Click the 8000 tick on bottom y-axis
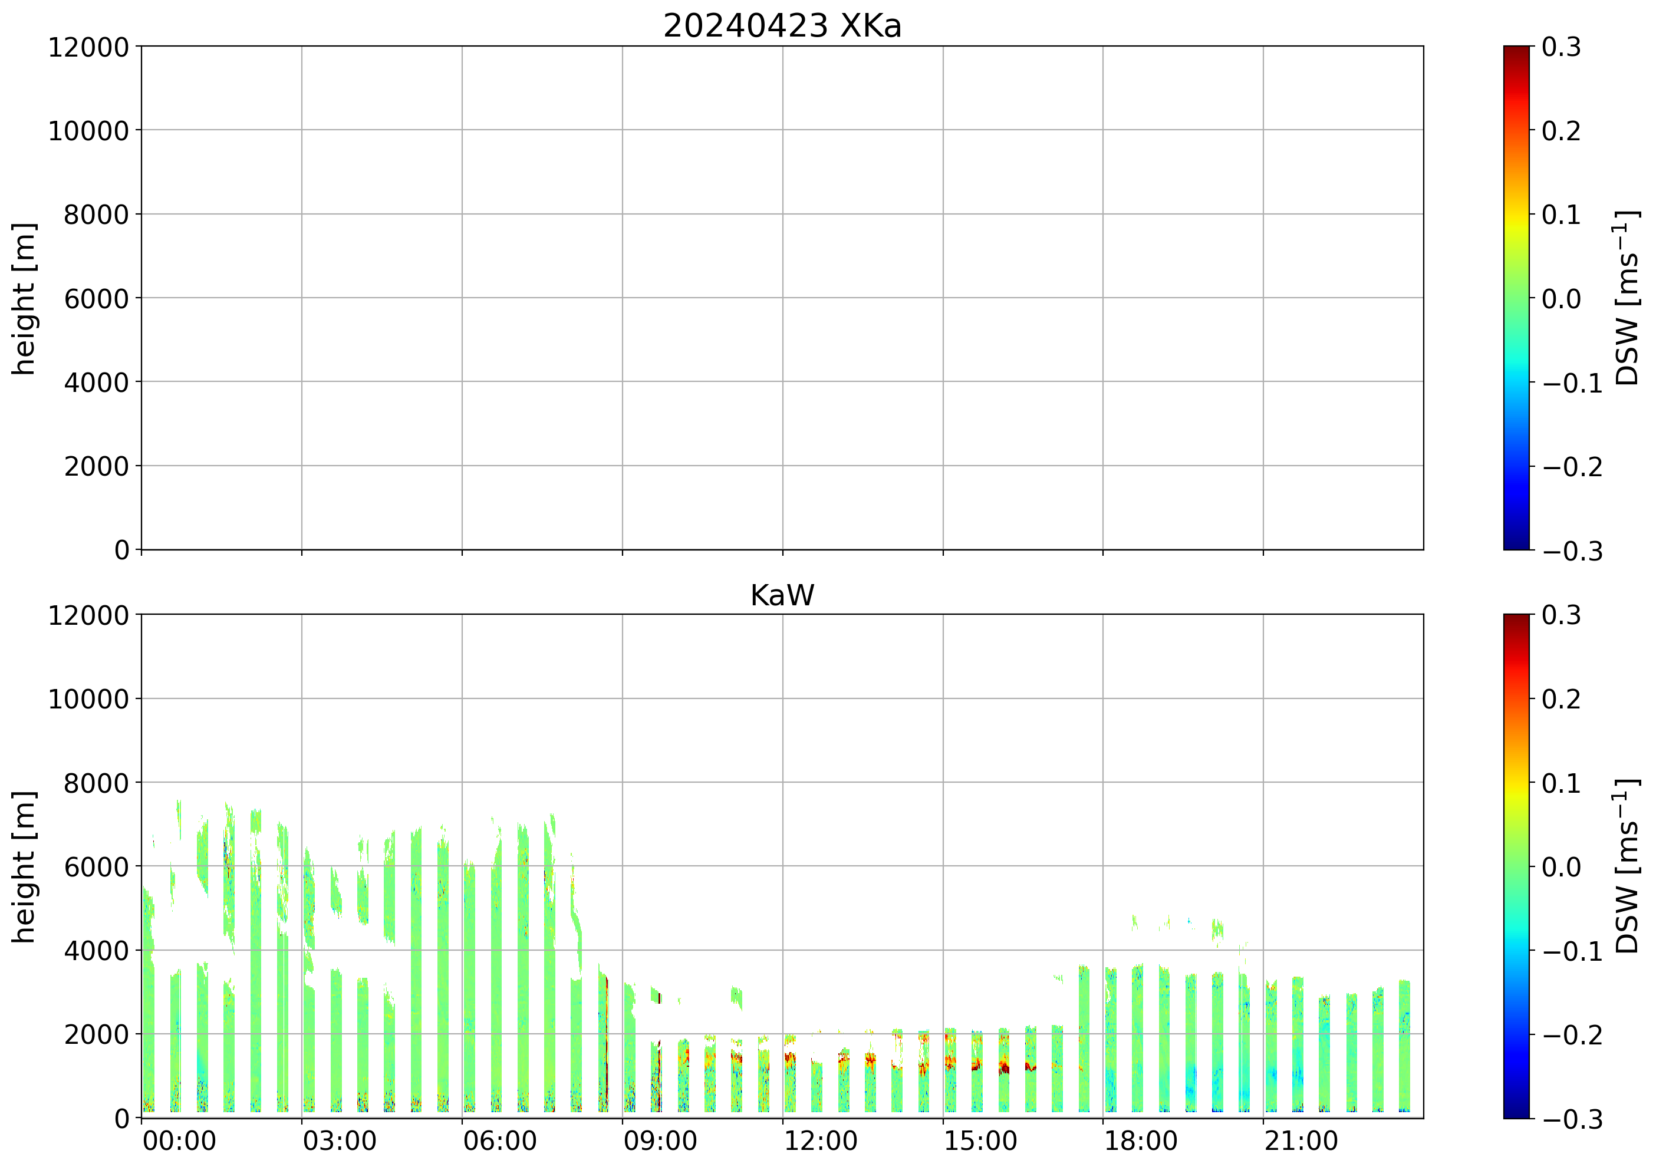The width and height of the screenshot is (1656, 1167). click(96, 783)
